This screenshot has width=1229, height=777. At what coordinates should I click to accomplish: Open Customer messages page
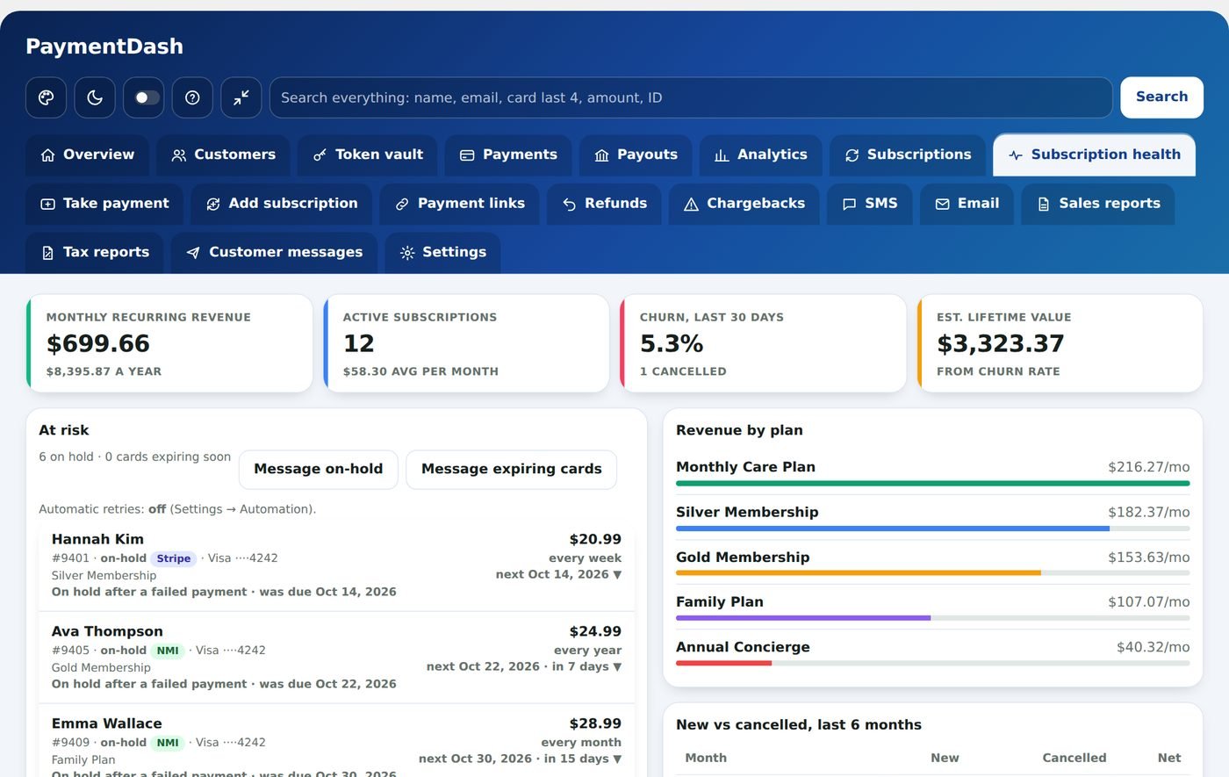pyautogui.click(x=275, y=253)
